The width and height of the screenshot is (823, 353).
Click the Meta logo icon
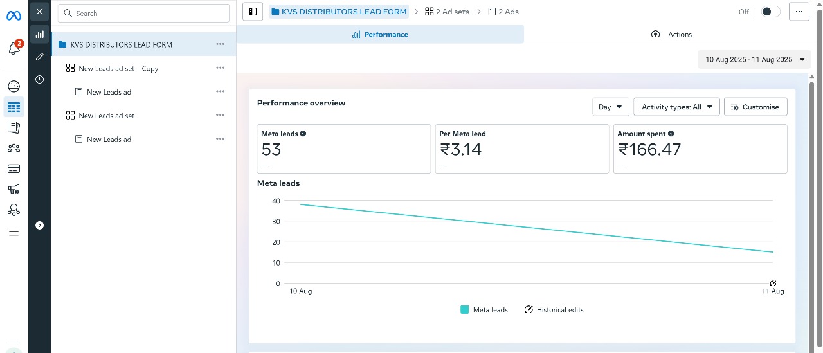coord(14,15)
